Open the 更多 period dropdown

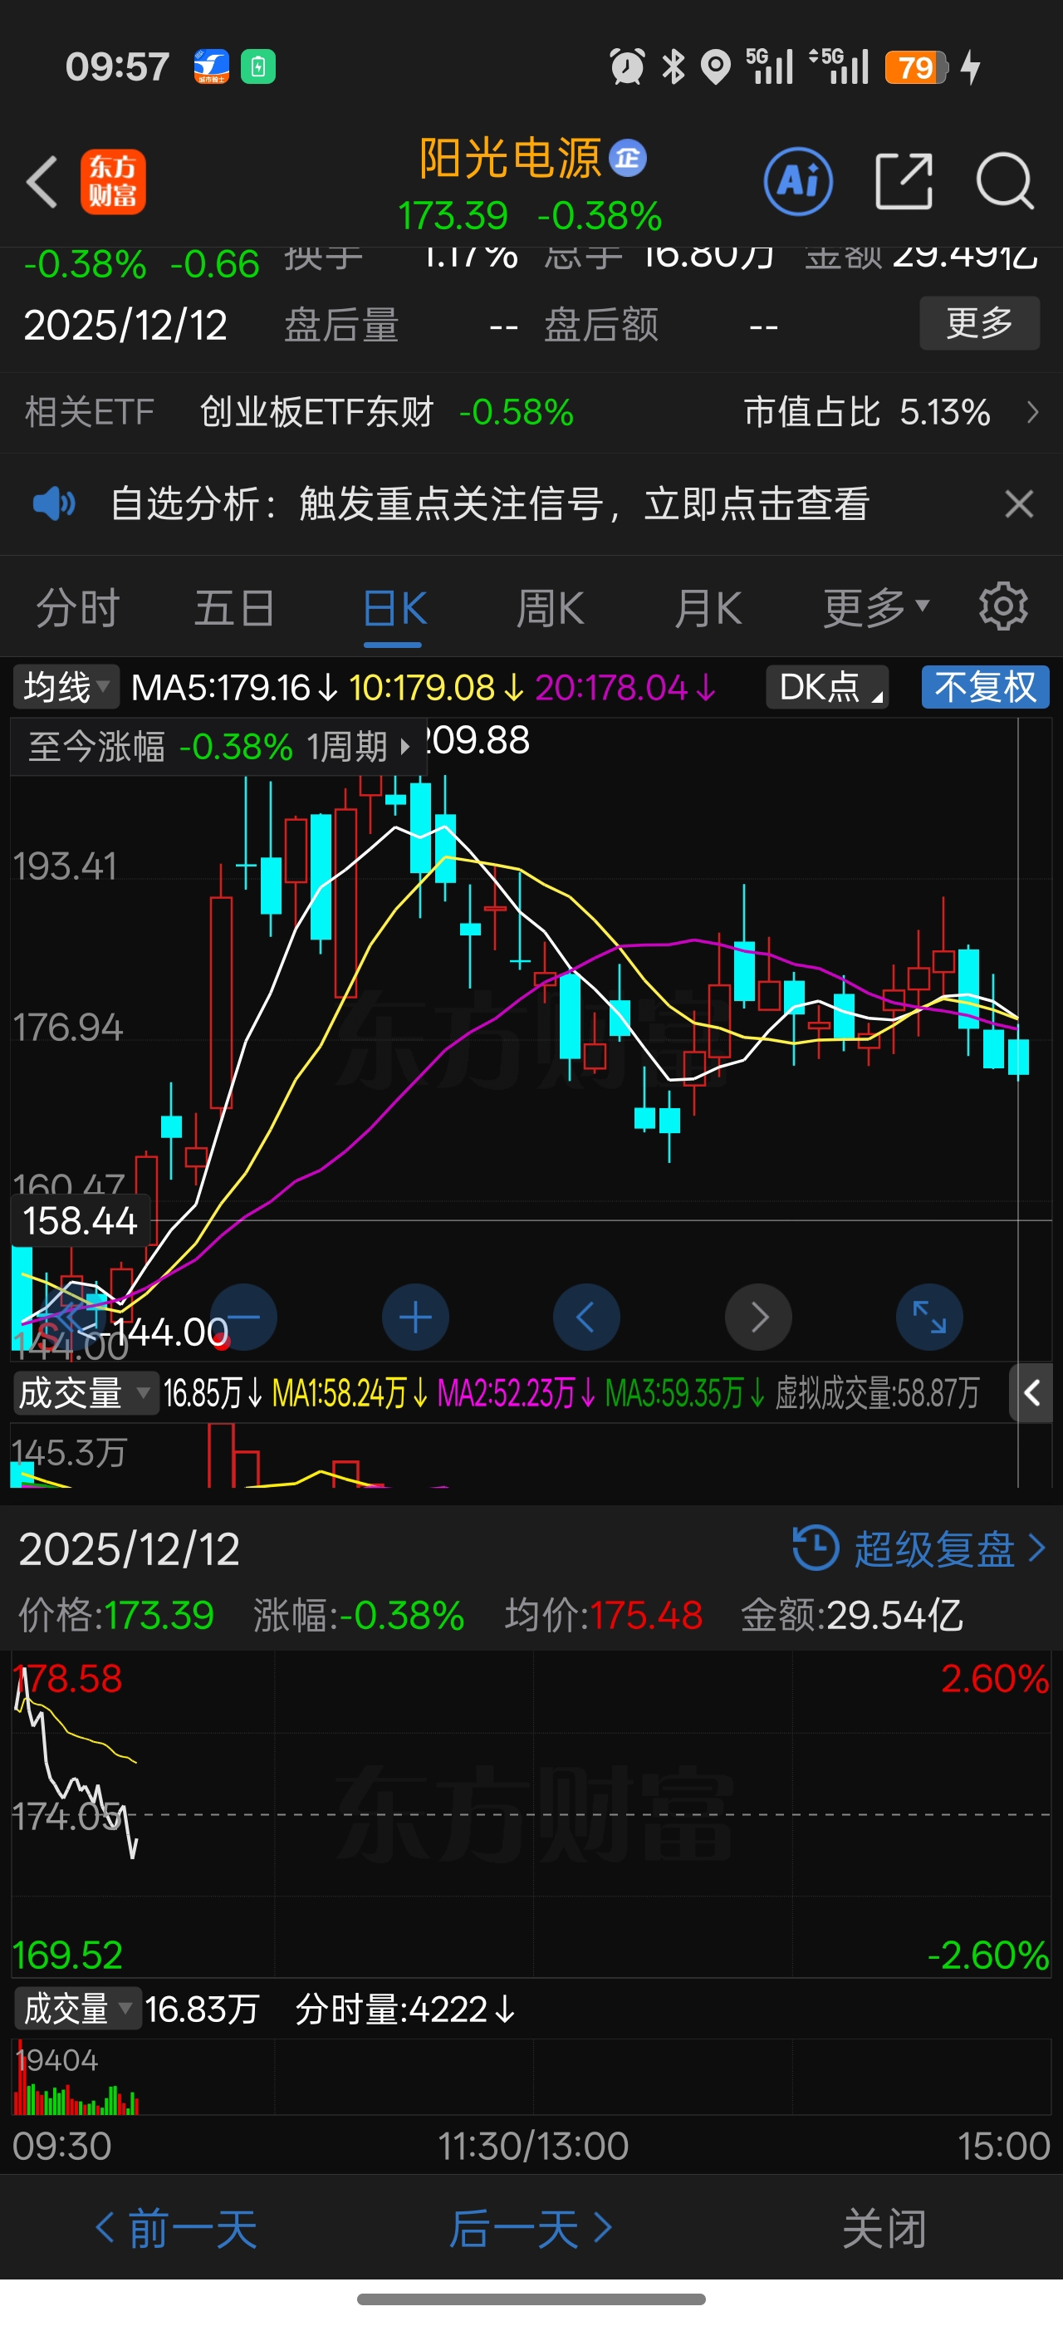[875, 608]
